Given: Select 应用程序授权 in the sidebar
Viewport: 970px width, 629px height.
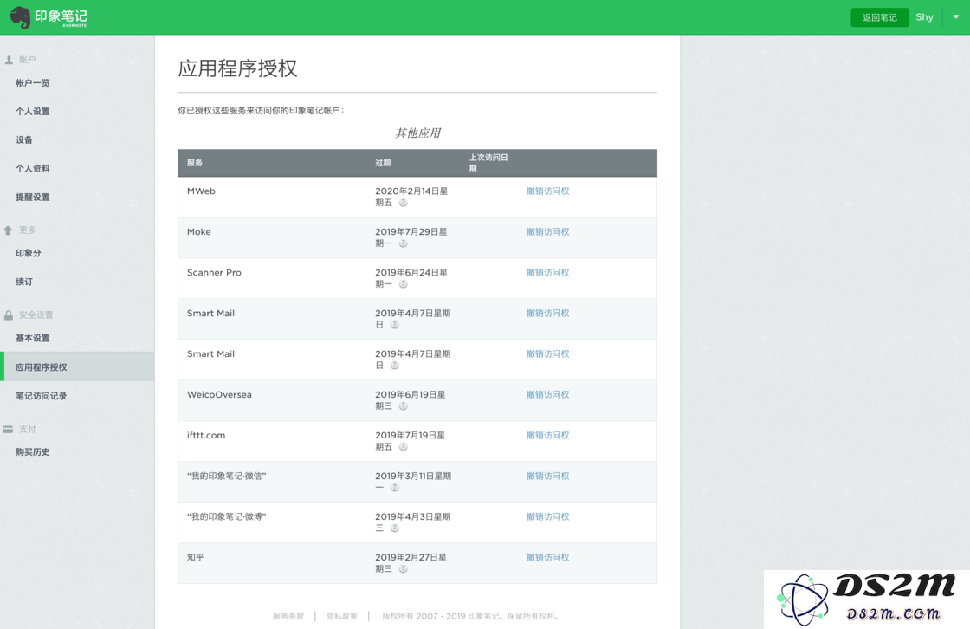Looking at the screenshot, I should pyautogui.click(x=77, y=367).
